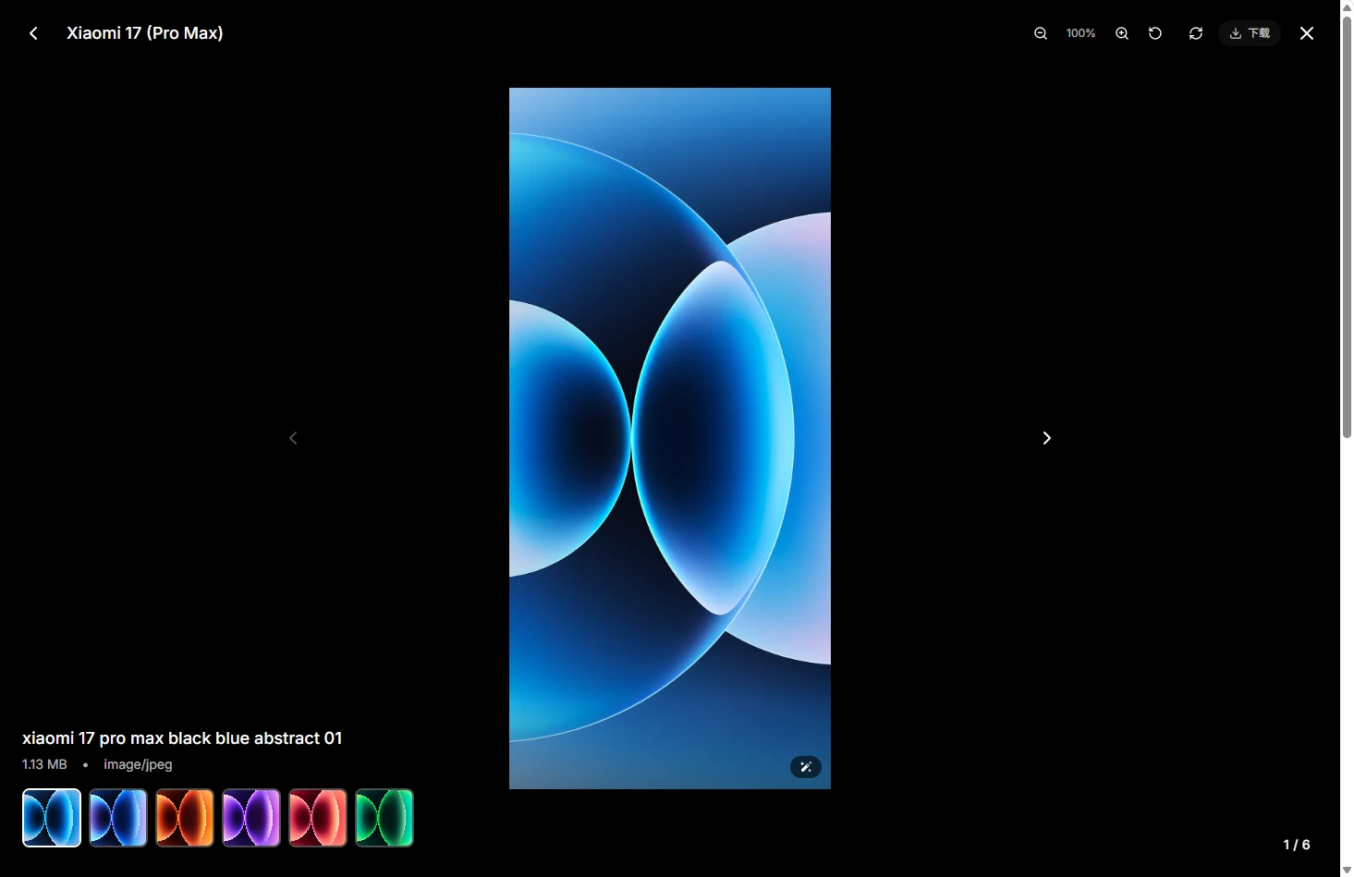Select the second dark blue thumbnail
The image size is (1354, 877).
point(117,817)
